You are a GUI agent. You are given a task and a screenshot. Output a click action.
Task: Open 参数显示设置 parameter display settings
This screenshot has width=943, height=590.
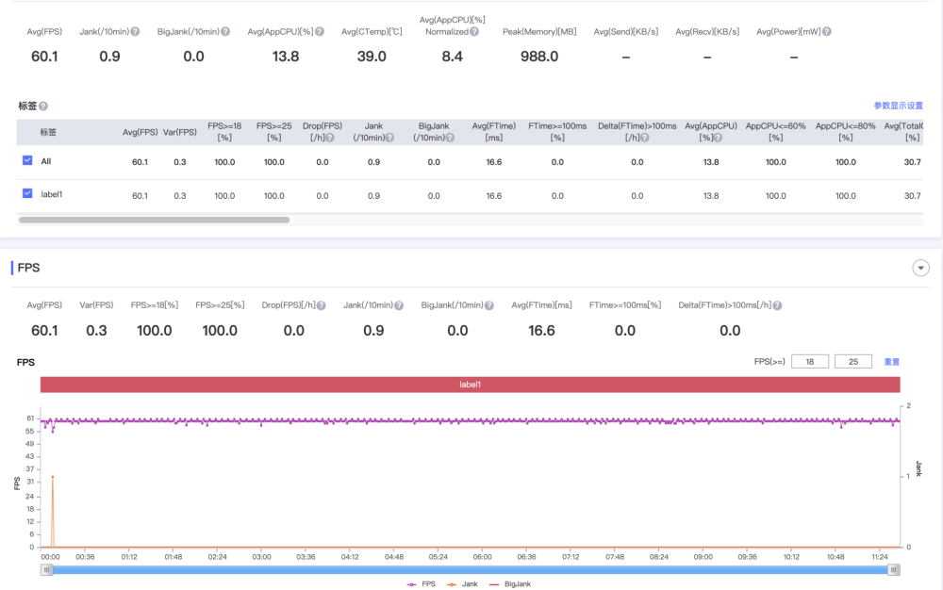(898, 106)
